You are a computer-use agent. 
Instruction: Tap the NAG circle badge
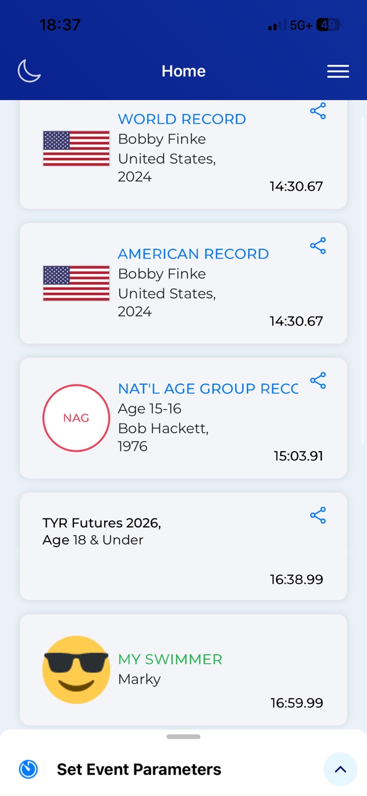[x=76, y=418]
